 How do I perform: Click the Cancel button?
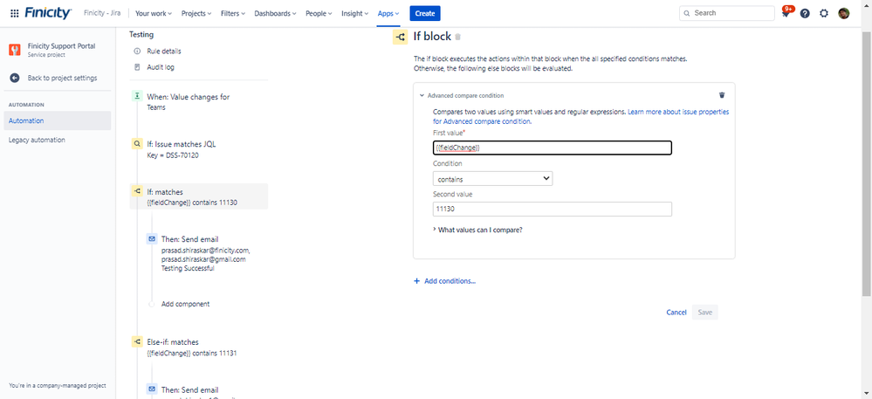pos(676,313)
